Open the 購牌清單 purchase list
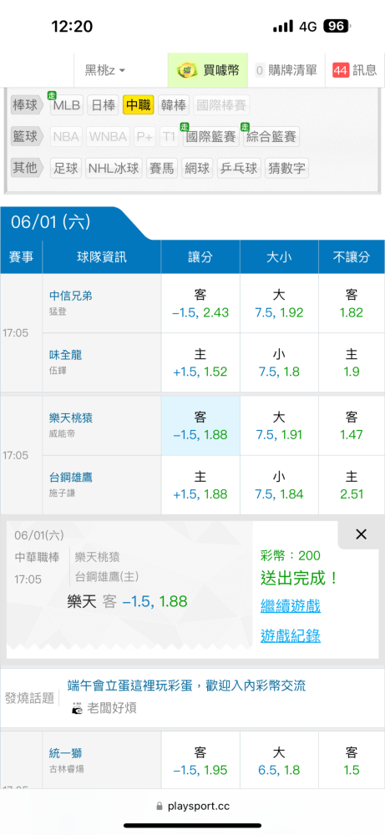 [x=286, y=70]
